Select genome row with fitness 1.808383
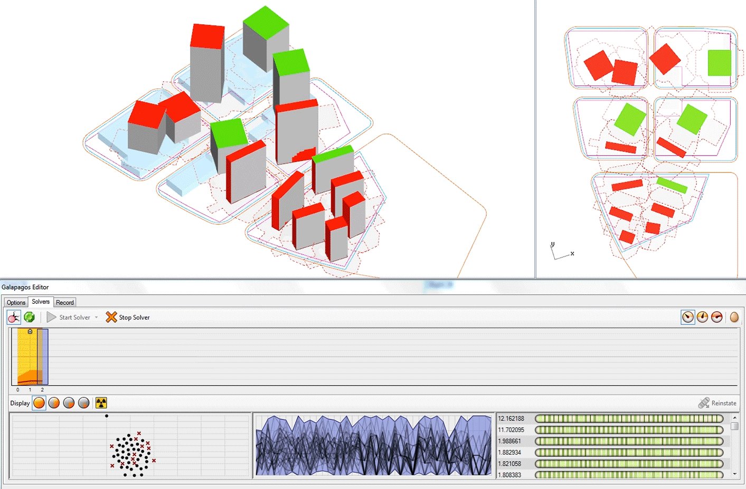This screenshot has height=489, width=746. tap(612, 475)
